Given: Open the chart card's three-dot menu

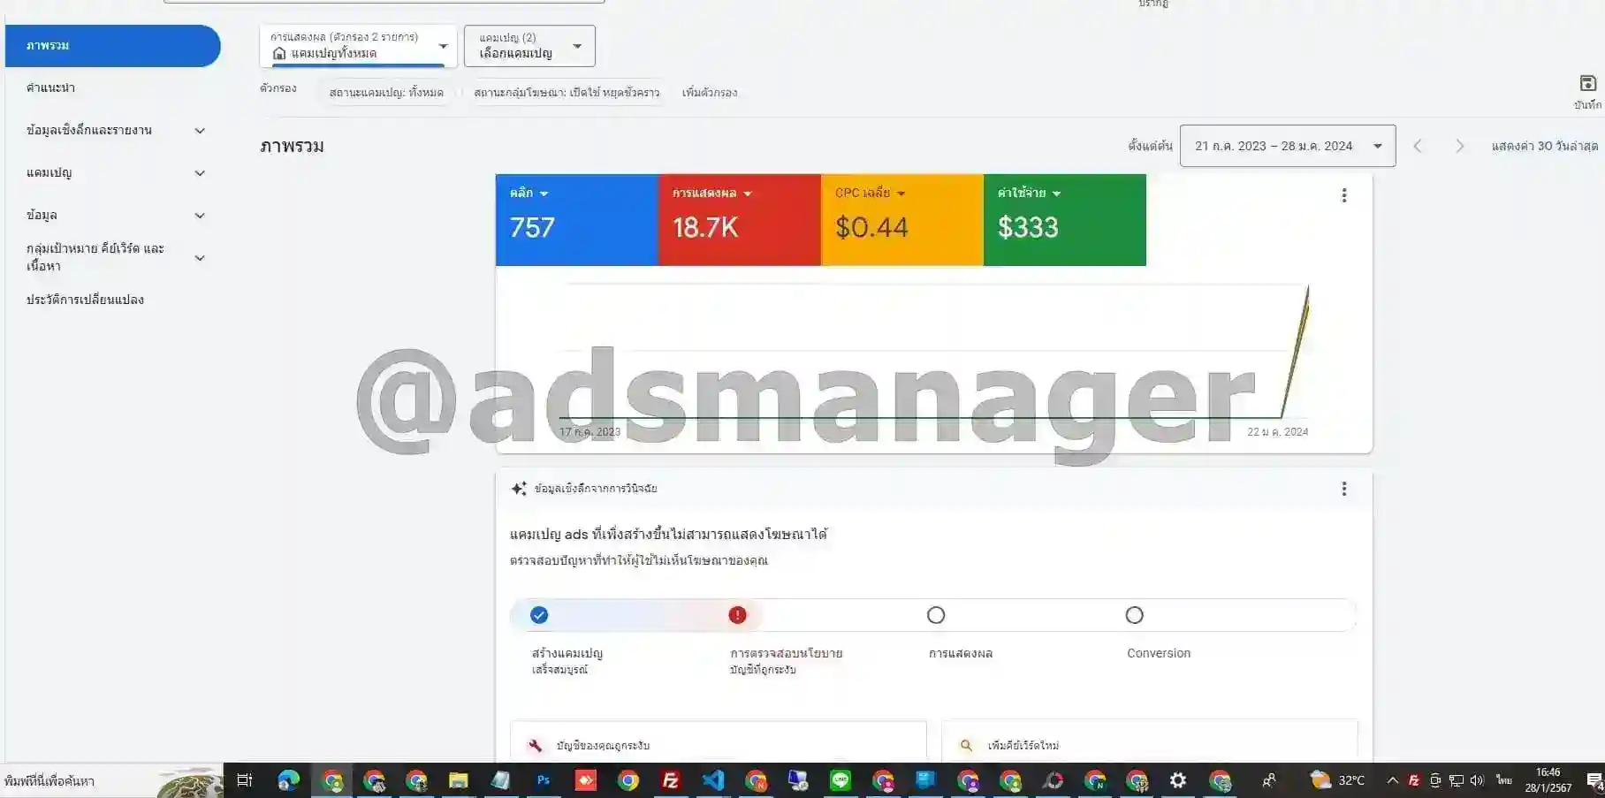Looking at the screenshot, I should 1344,195.
